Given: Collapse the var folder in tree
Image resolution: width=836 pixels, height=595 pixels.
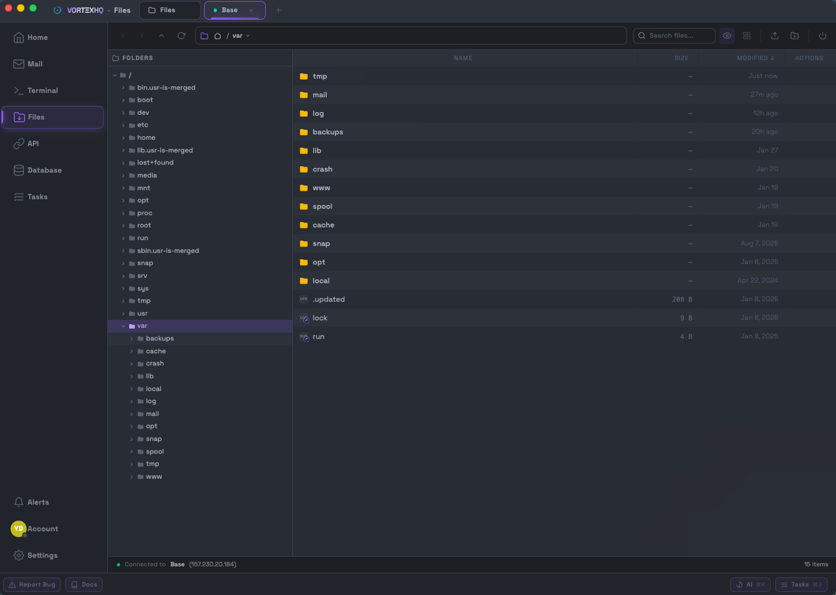Looking at the screenshot, I should click(123, 326).
